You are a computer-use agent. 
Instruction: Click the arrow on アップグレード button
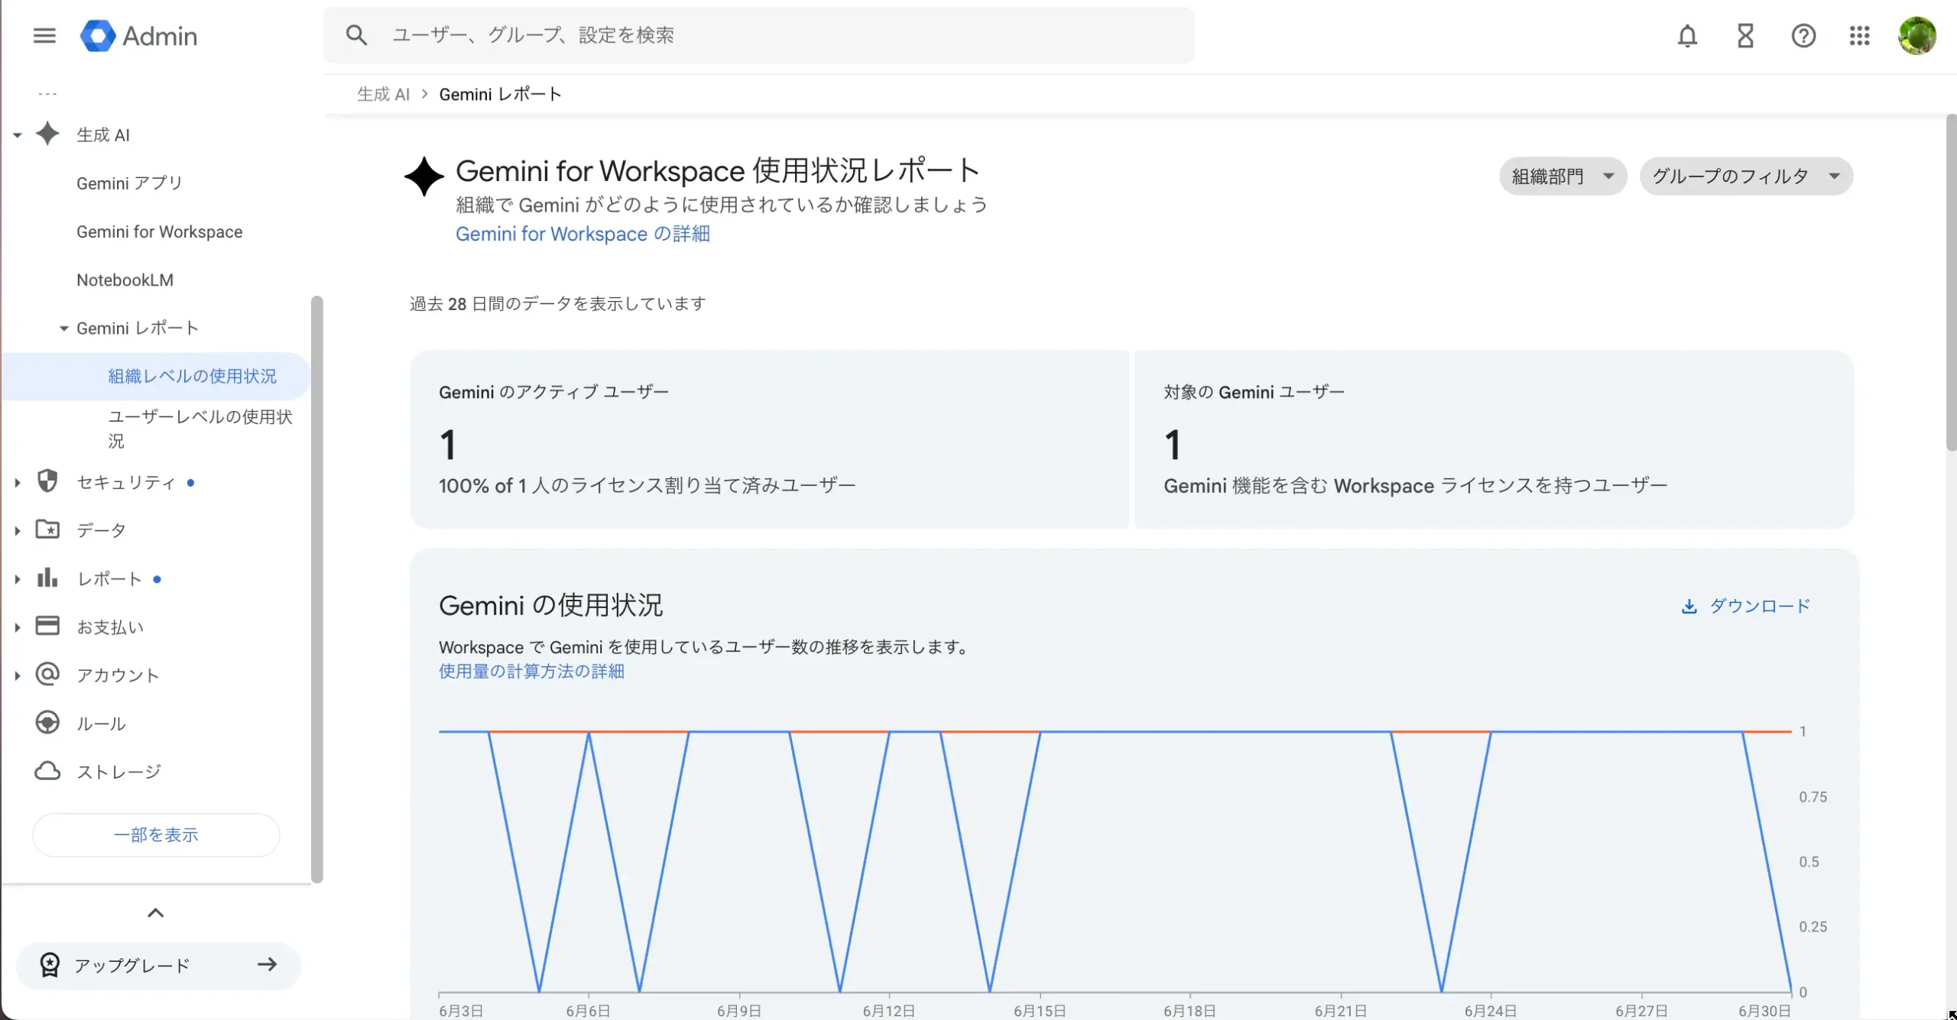click(267, 965)
